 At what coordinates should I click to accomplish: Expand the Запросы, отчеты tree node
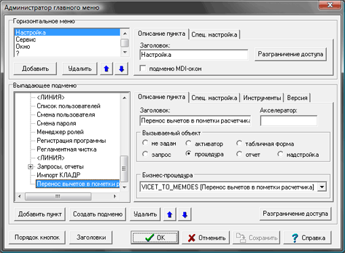tap(30, 167)
